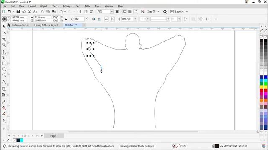Click the object width field

click(42, 17)
